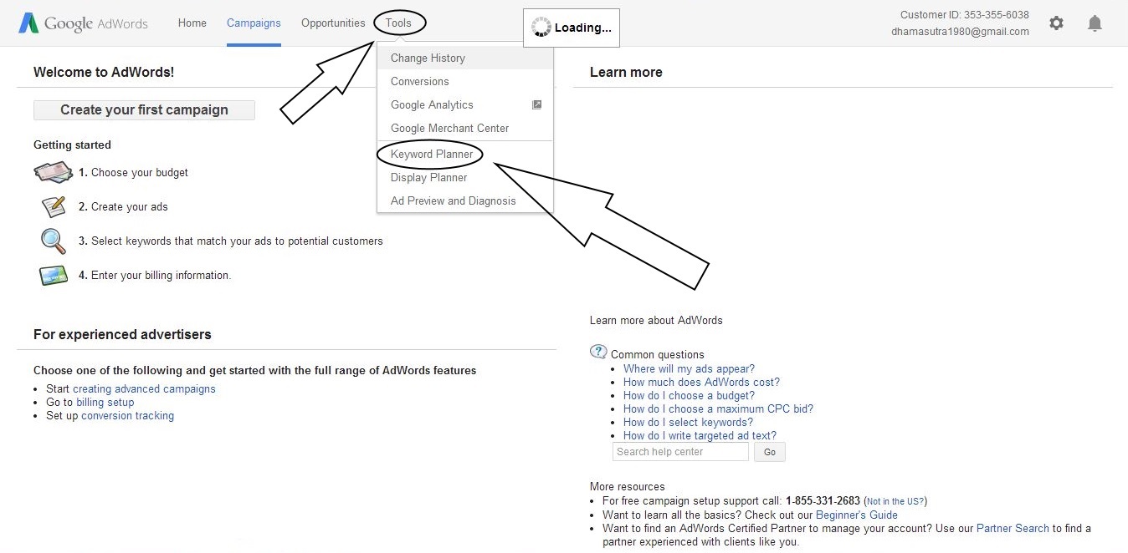Click '4. Enter your billing information'
This screenshot has height=553, width=1128.
(x=155, y=276)
